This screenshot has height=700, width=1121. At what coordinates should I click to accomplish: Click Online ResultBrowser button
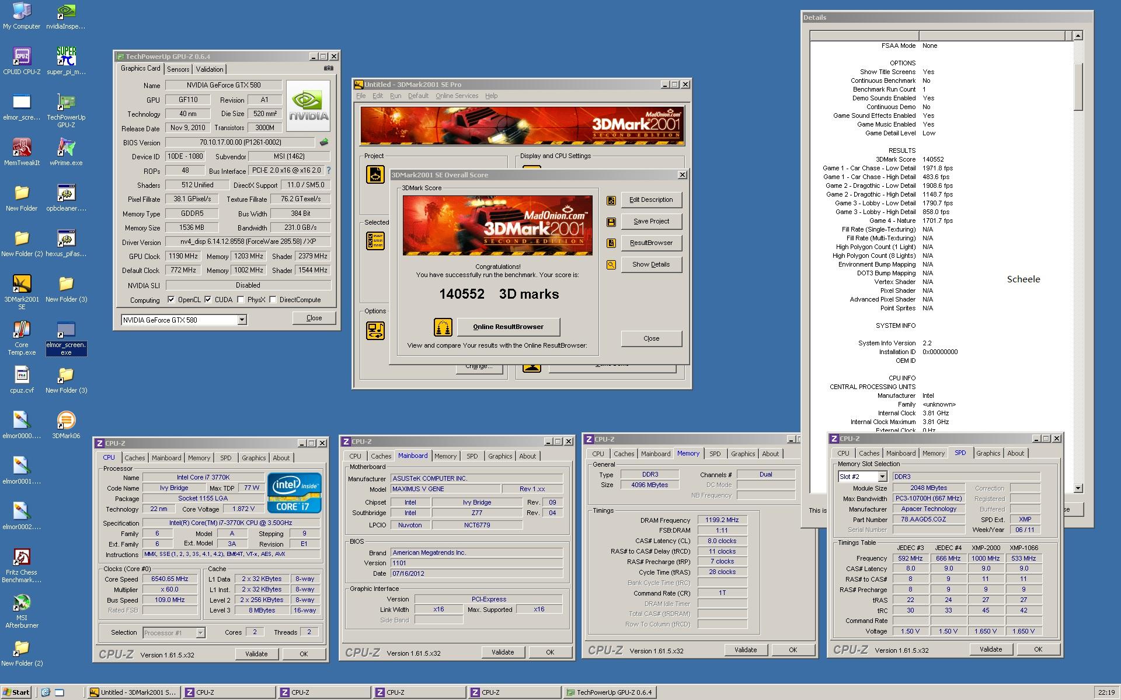tap(508, 327)
